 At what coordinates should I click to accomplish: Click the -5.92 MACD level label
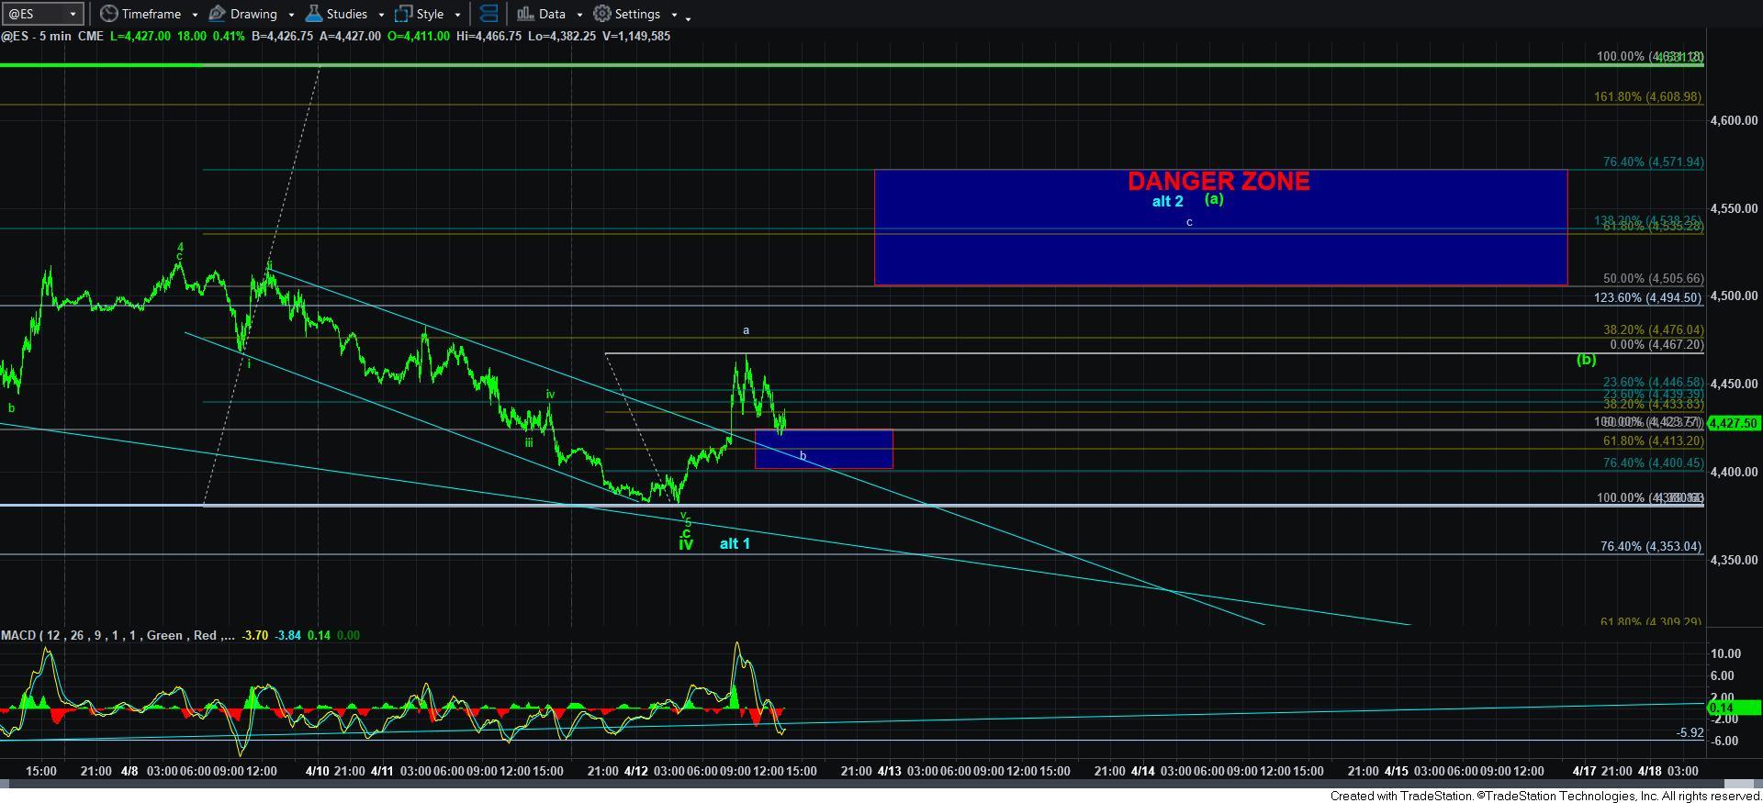1690,733
